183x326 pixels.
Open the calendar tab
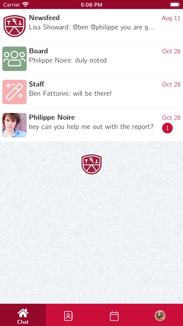[114, 316]
